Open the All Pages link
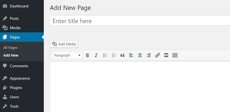This screenshot has width=230, height=112. pos(10,47)
